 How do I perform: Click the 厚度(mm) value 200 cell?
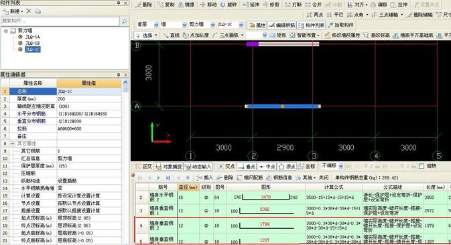pos(89,98)
